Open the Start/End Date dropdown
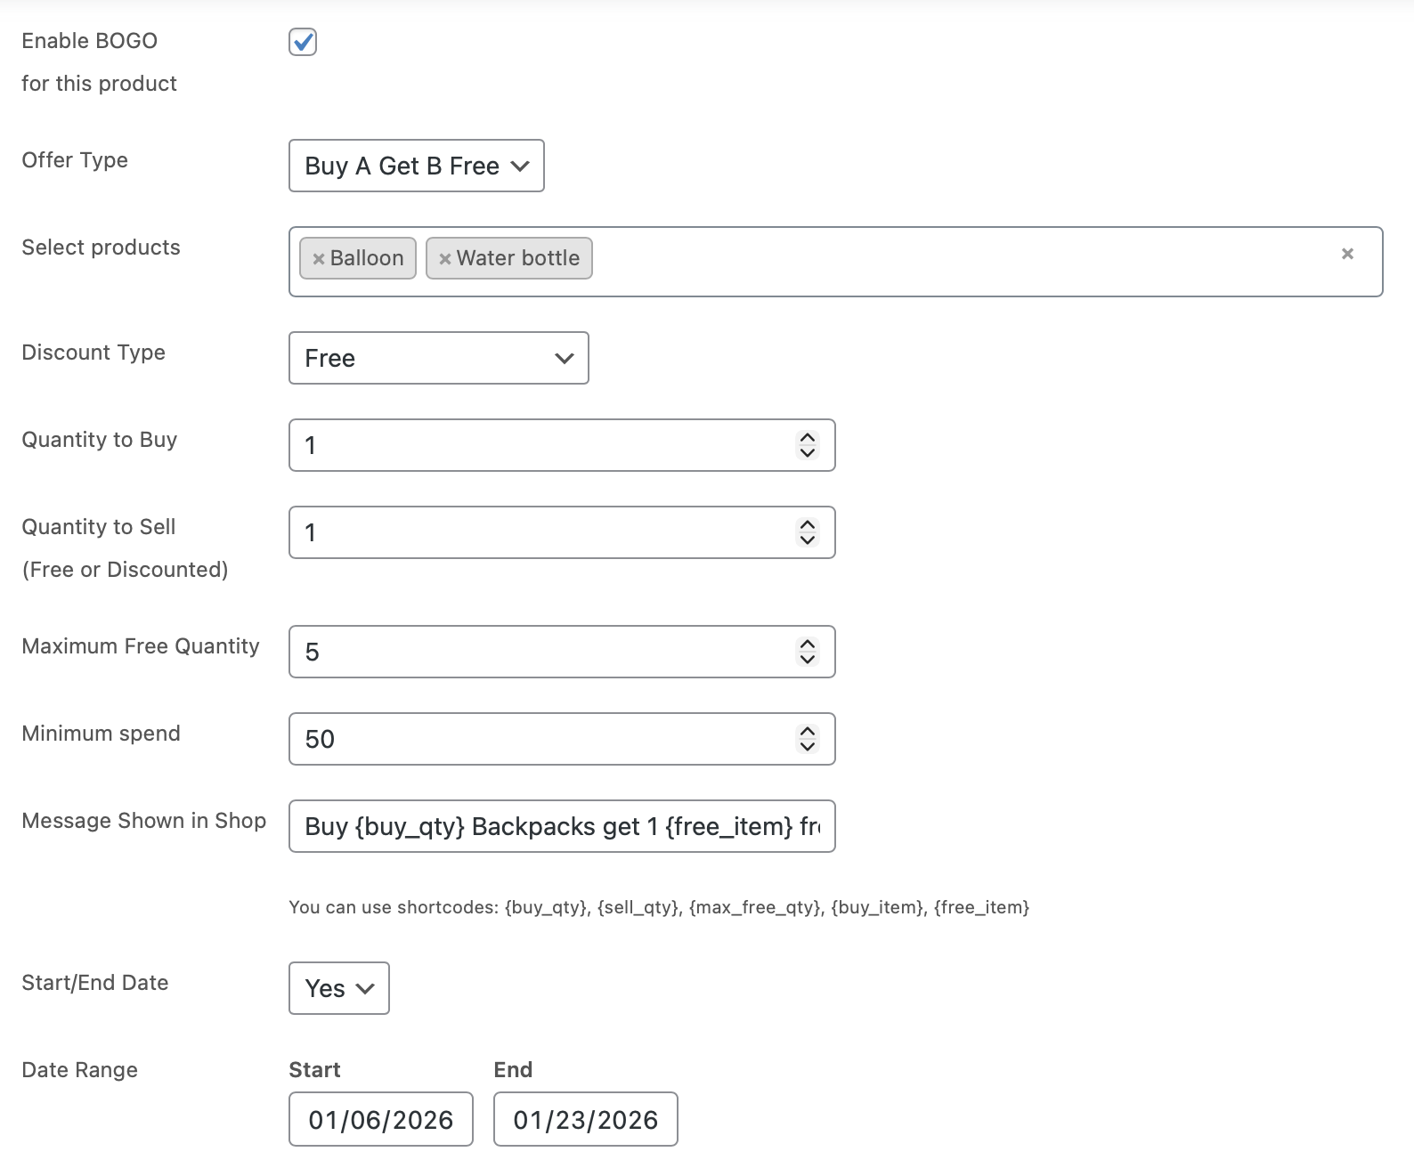Screen dimensions: 1414x1168 coord(338,988)
